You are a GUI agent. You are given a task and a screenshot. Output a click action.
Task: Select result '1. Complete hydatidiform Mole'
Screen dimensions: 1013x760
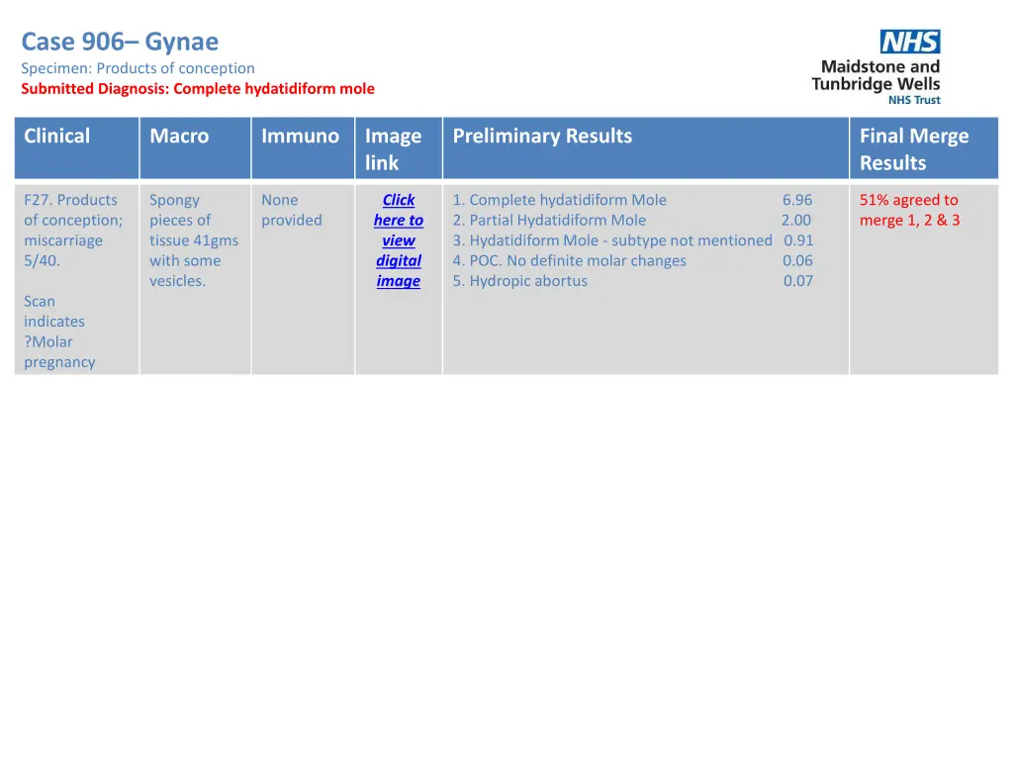coord(560,200)
